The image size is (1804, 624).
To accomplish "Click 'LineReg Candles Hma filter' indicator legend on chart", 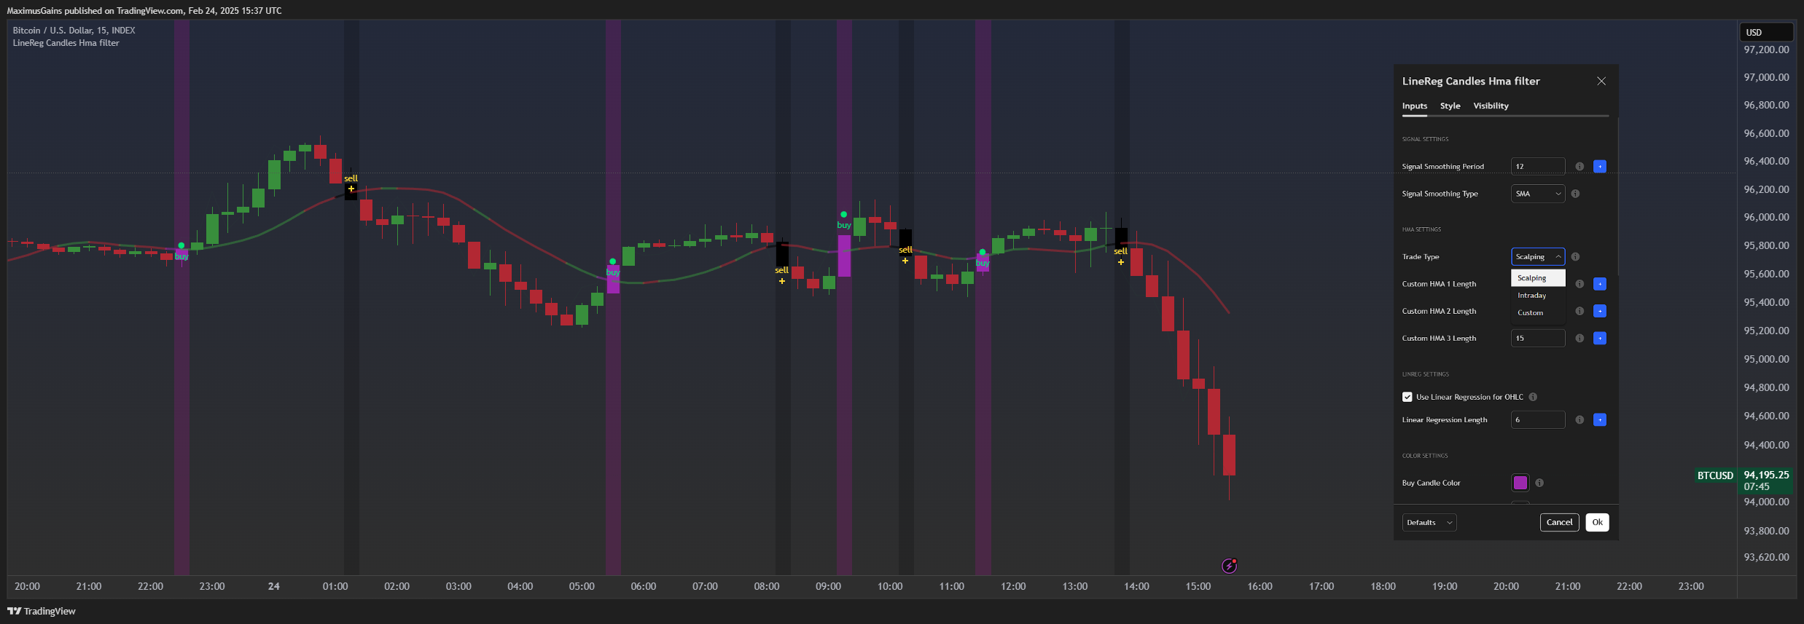I will coord(66,43).
